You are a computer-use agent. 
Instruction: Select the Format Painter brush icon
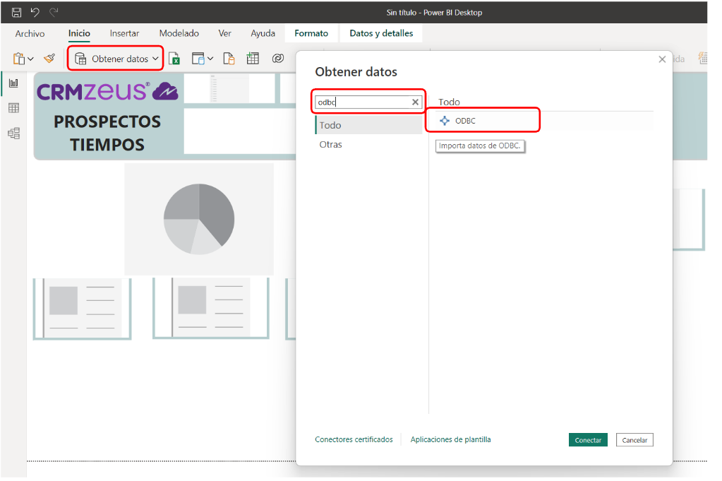[x=49, y=59]
